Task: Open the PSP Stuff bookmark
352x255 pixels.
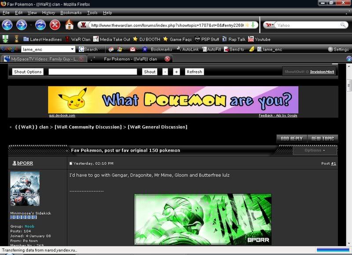Action: [207, 39]
